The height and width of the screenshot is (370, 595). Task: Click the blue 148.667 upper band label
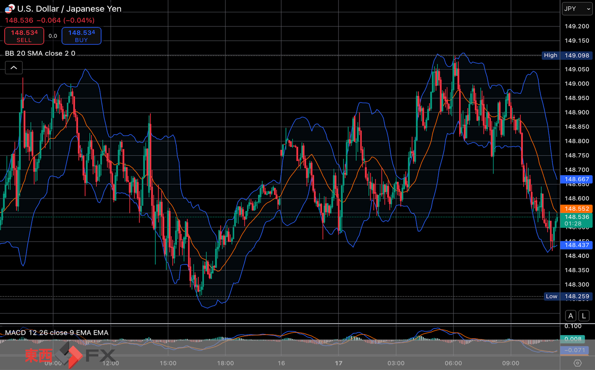click(x=576, y=179)
